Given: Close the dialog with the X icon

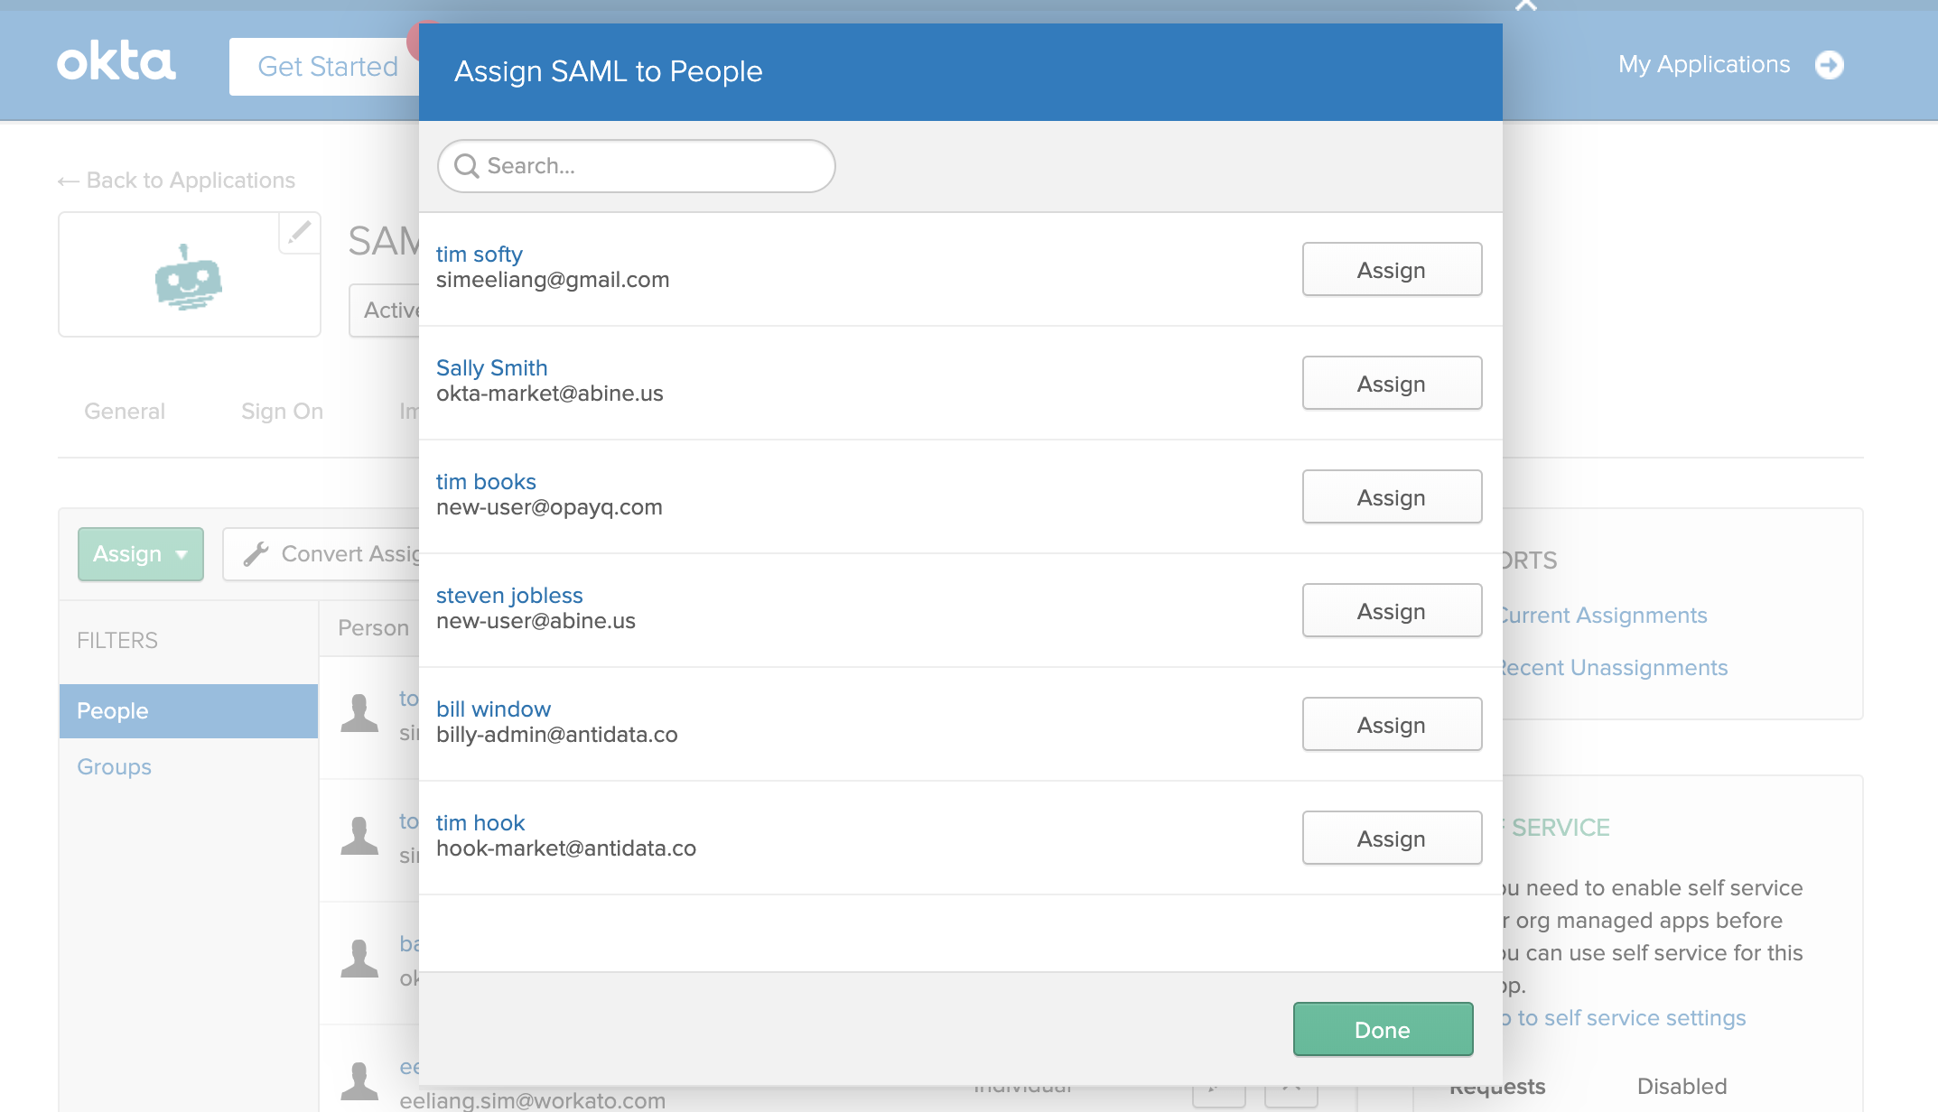Looking at the screenshot, I should (1525, 5).
